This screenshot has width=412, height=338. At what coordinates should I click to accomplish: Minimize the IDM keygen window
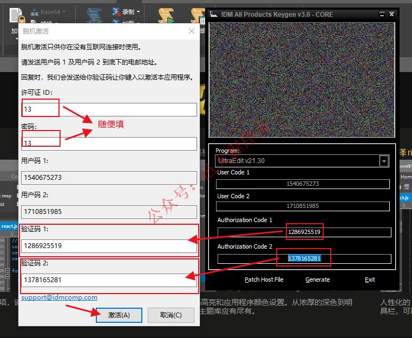tap(382, 14)
